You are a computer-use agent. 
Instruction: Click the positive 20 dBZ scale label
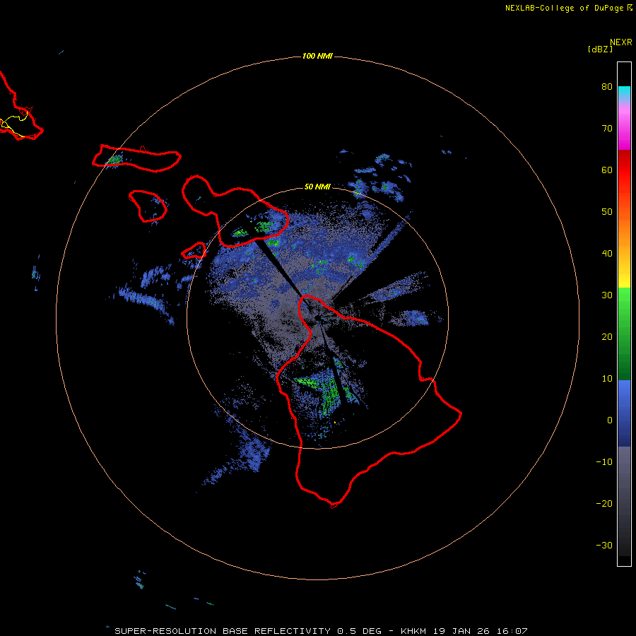(607, 337)
